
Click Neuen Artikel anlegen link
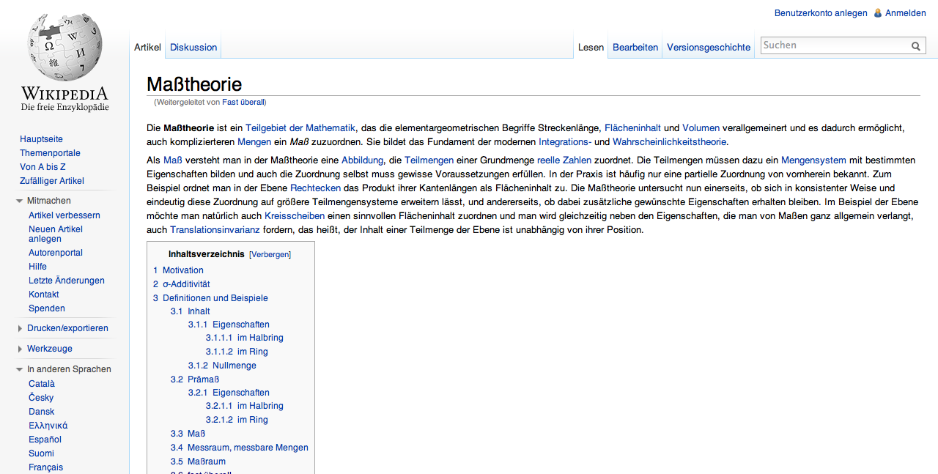click(56, 234)
